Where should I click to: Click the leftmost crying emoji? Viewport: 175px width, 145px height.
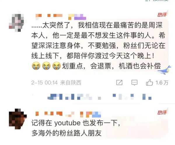(x=36, y=66)
